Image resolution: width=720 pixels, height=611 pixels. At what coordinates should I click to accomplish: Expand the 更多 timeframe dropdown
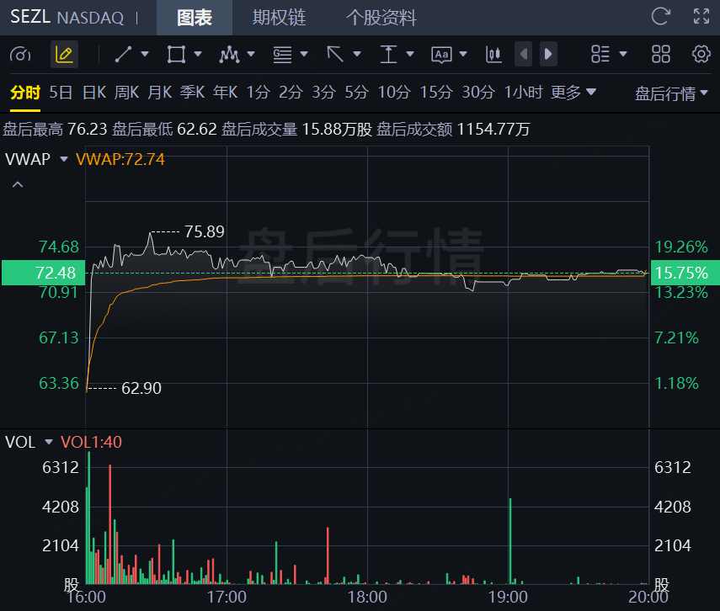(x=573, y=93)
